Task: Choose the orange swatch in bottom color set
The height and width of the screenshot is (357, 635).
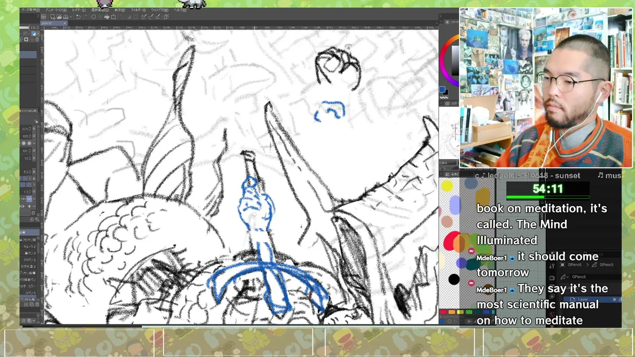Action: click(451, 312)
